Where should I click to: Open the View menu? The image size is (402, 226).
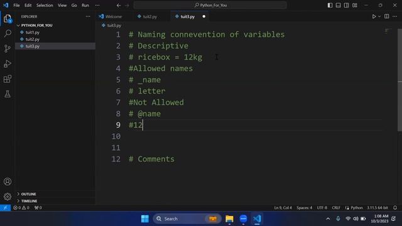(62, 5)
